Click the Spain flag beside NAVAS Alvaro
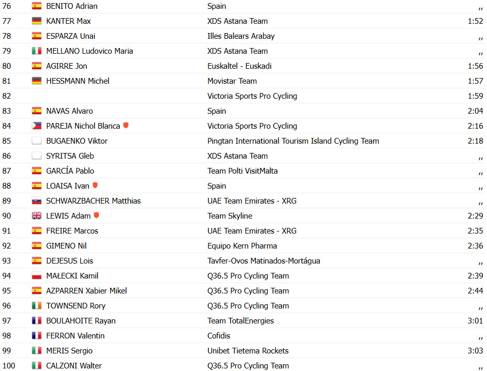This screenshot has width=487, height=371. coord(37,111)
